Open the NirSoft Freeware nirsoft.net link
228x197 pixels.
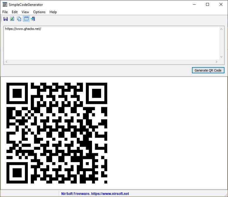(x=95, y=194)
